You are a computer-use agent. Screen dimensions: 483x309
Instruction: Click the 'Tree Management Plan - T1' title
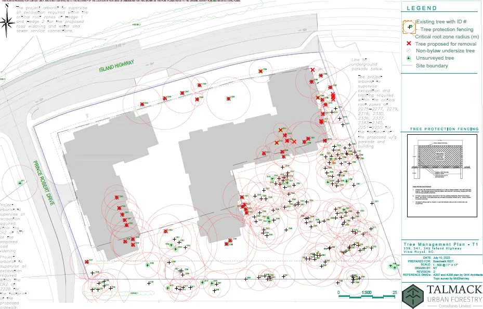440,244
